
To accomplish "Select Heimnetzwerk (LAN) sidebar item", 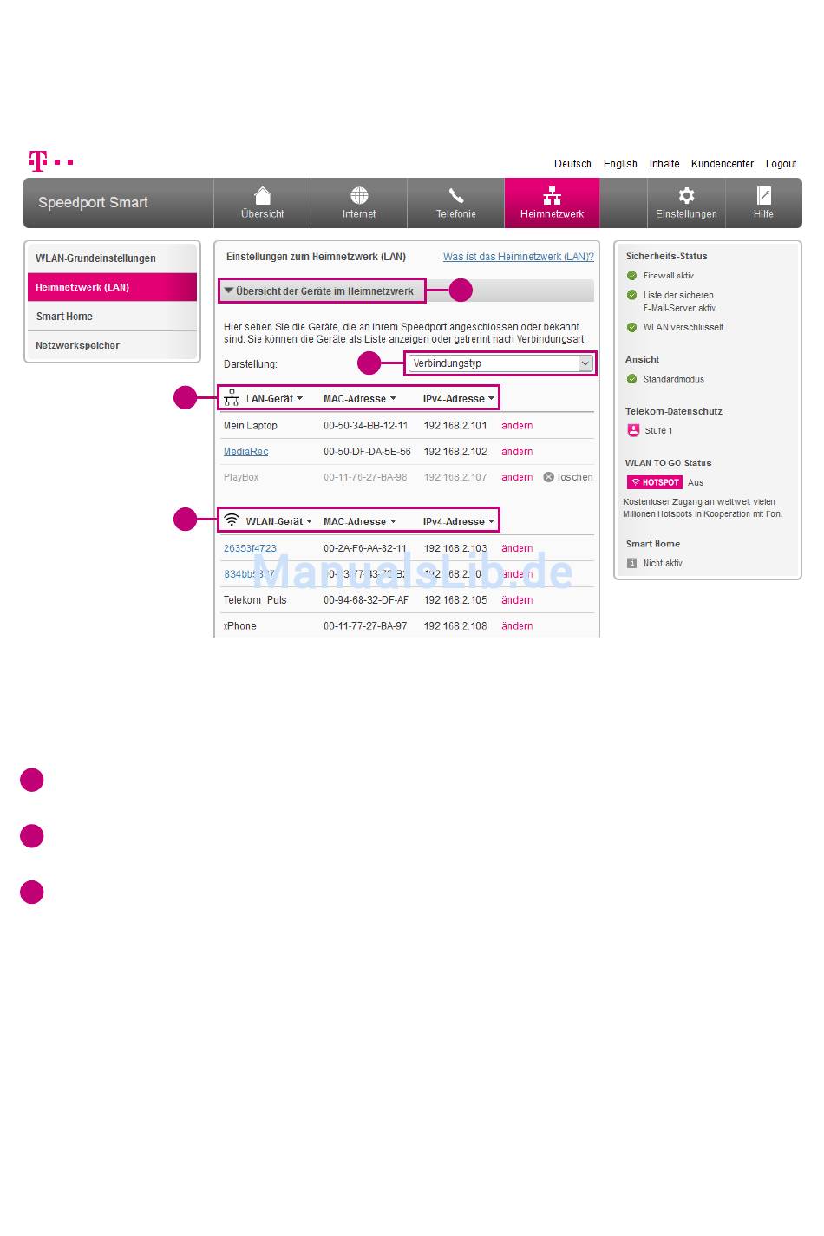I will point(112,287).
